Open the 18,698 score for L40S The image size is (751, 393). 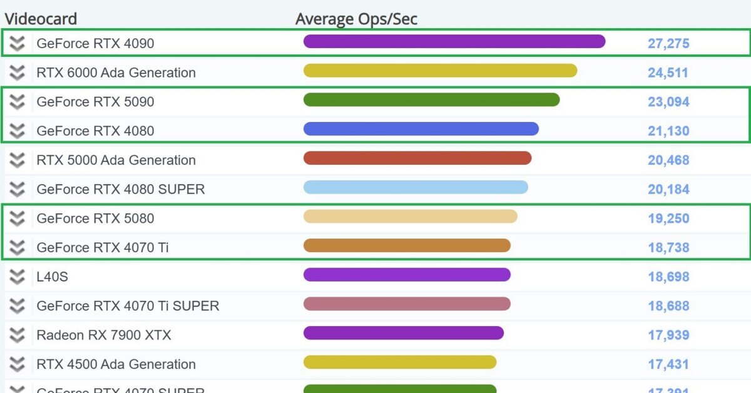coord(668,277)
